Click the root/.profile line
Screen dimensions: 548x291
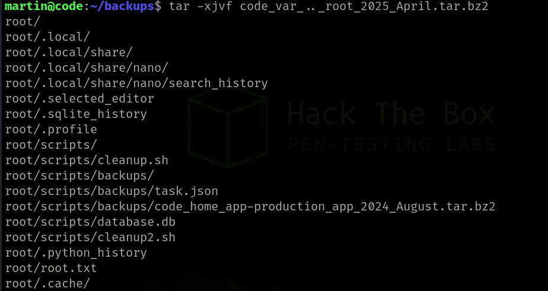click(51, 129)
